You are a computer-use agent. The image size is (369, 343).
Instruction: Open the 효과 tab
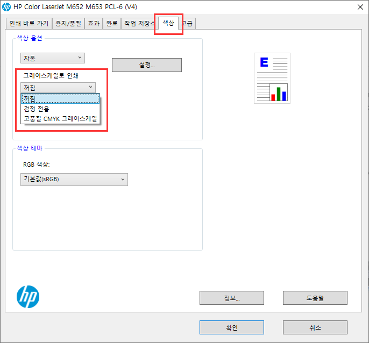(x=94, y=24)
